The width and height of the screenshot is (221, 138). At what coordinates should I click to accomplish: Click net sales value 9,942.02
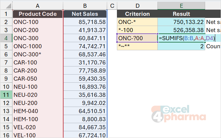coord(85,103)
